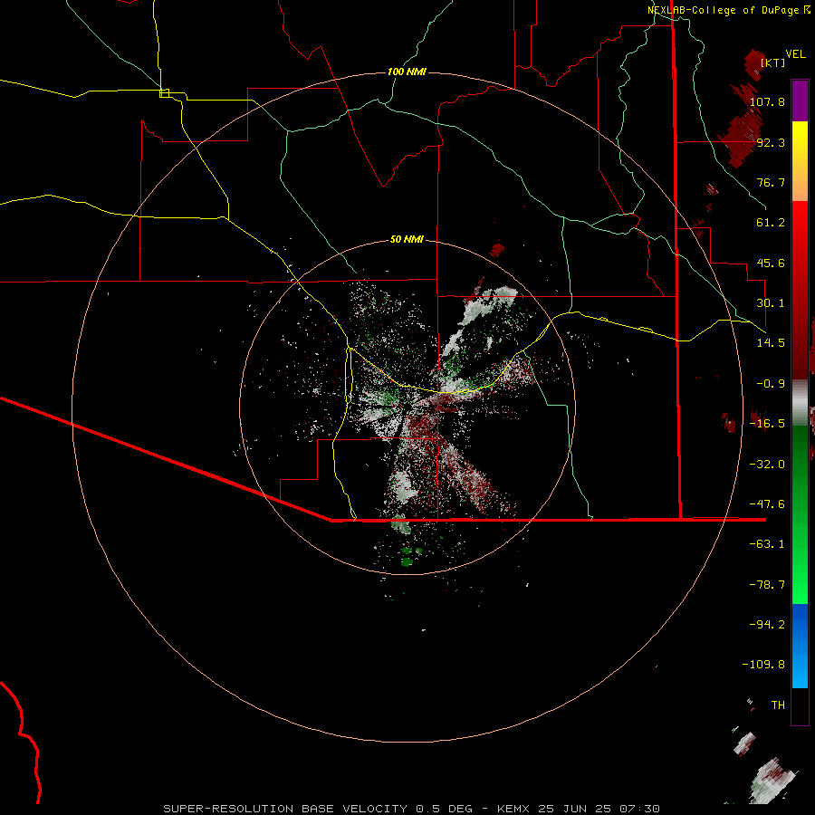
Task: Click the 92.3 scale value
Action: (771, 142)
